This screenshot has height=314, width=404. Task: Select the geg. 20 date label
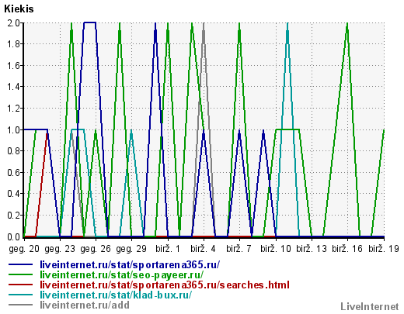[24, 249]
